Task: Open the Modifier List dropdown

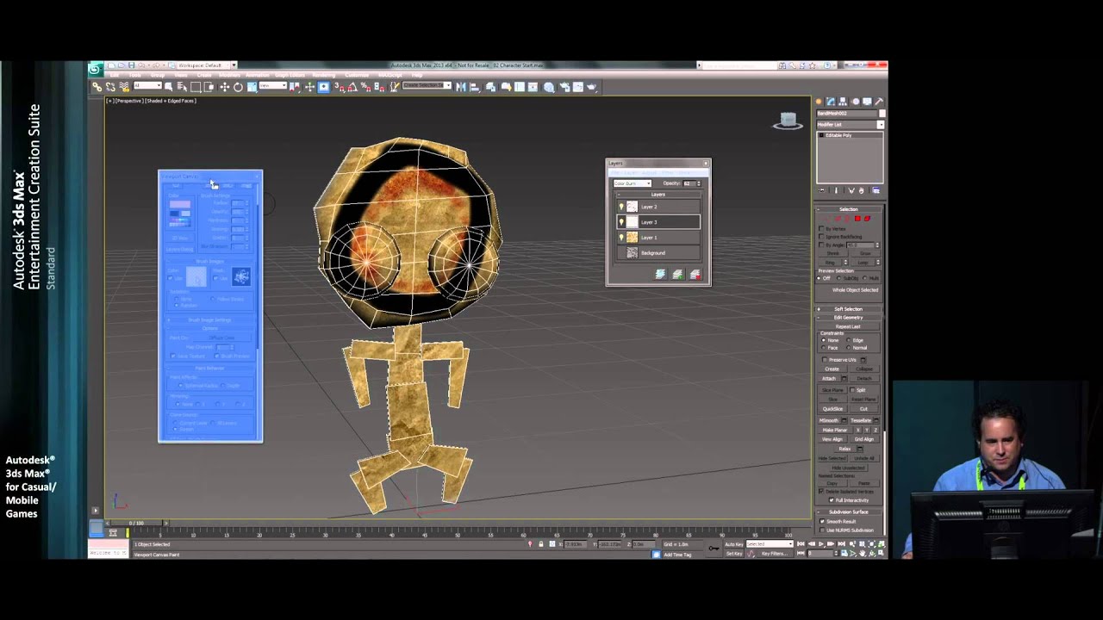Action: click(x=881, y=124)
